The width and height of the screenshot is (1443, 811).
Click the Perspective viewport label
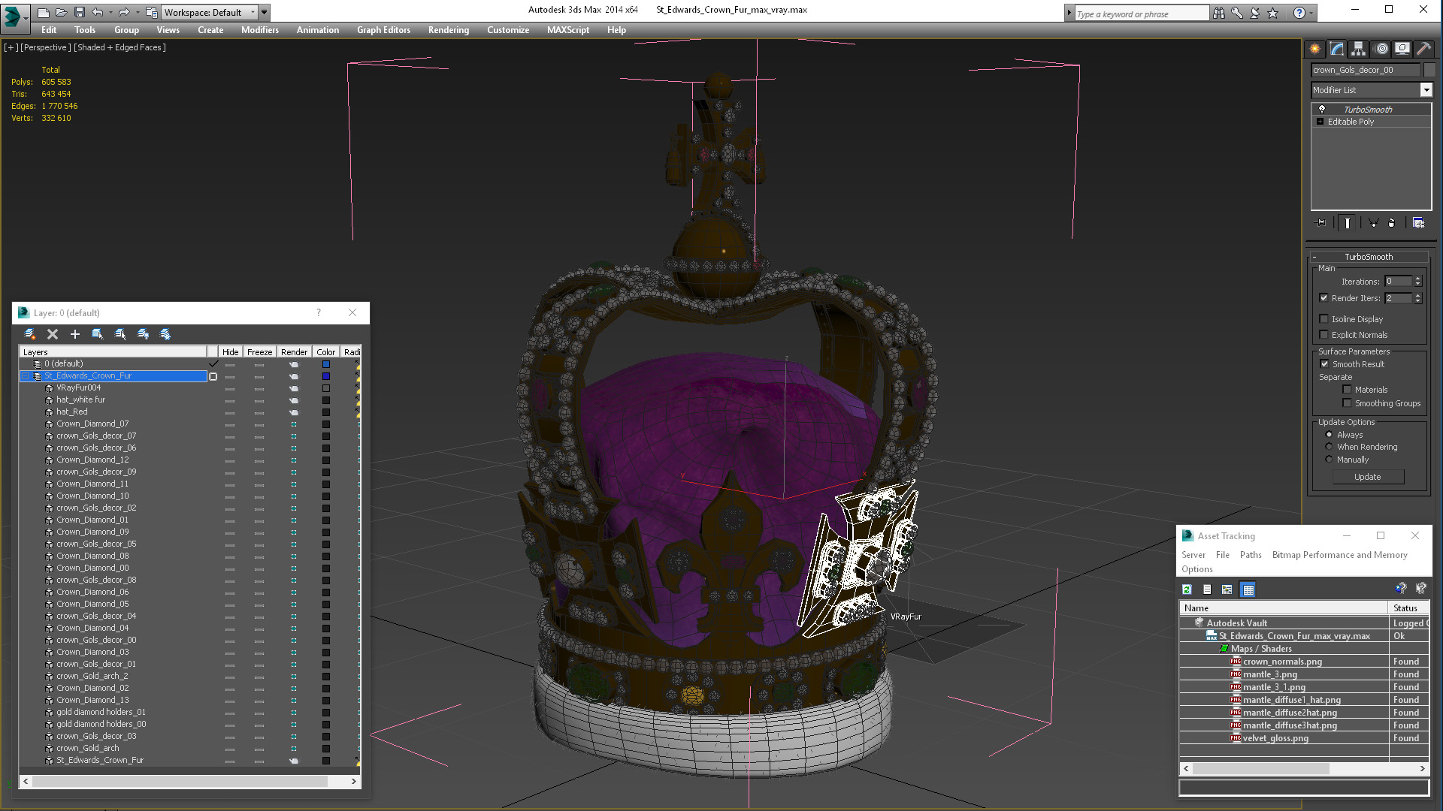(45, 47)
